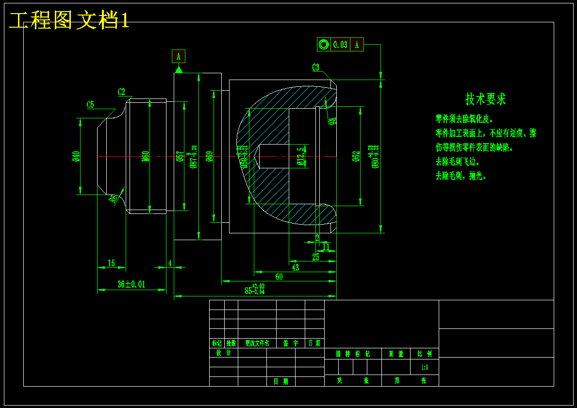Select the 43 depth dimension
577x408 pixels.
click(x=295, y=267)
